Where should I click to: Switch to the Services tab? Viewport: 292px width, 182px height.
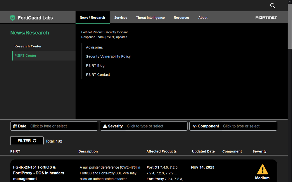120,18
